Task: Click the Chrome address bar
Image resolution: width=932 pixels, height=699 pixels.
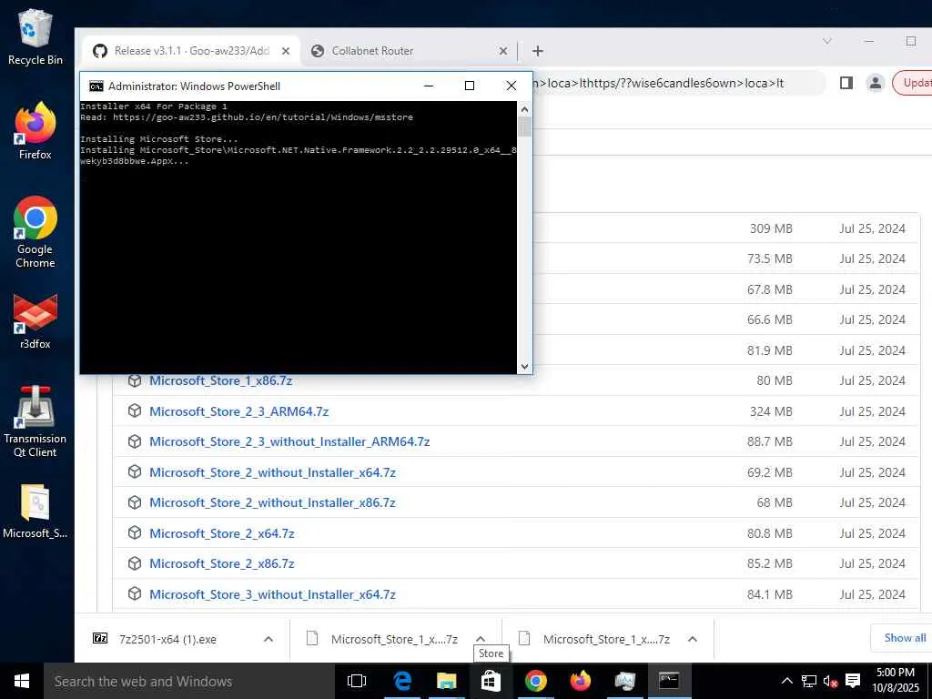Action: click(677, 83)
